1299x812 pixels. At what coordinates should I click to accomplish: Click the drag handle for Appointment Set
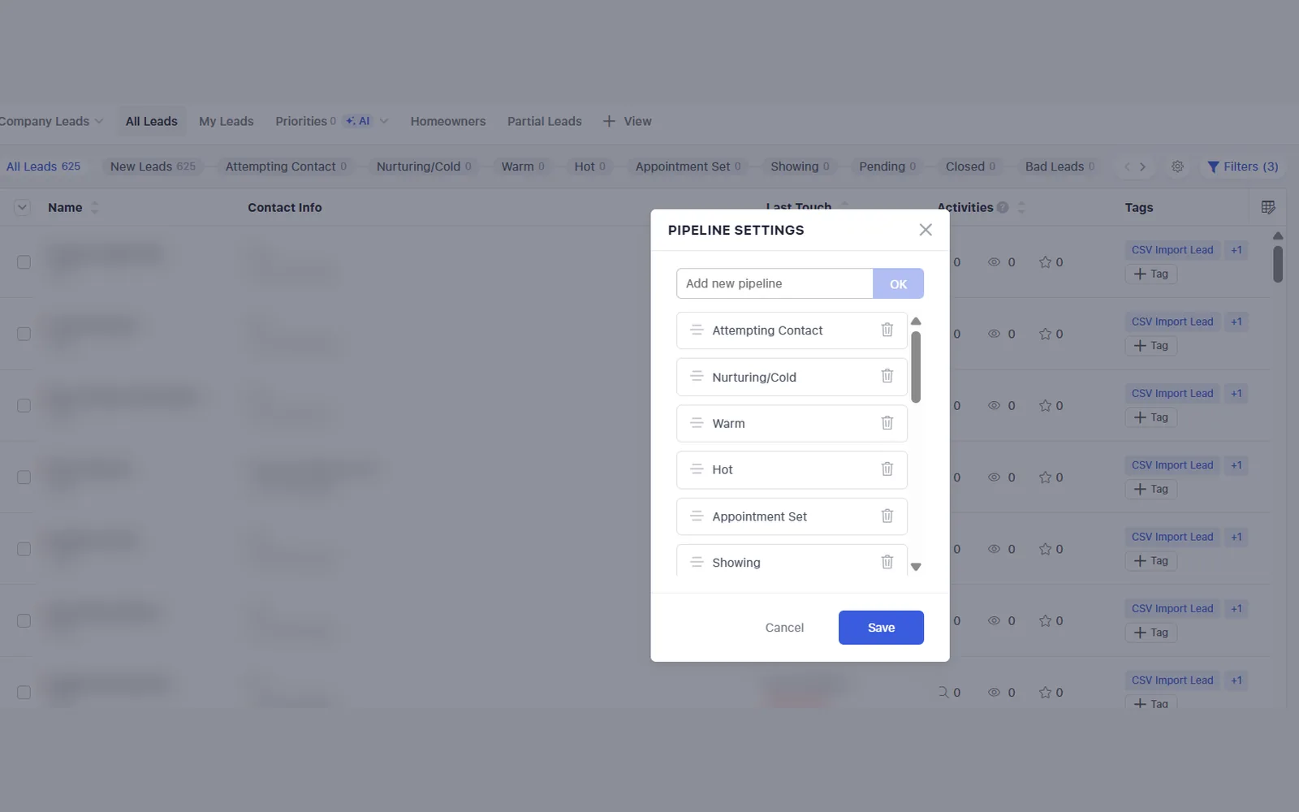pos(697,516)
